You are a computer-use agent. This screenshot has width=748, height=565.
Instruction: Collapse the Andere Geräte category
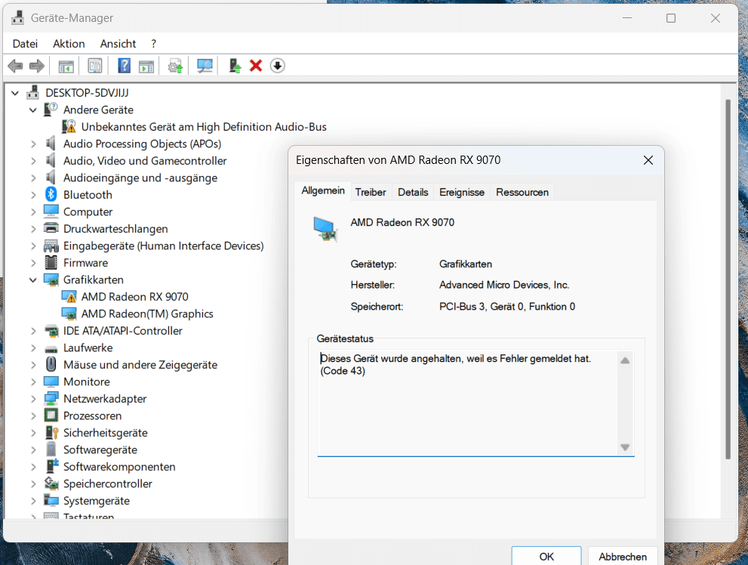tap(33, 110)
